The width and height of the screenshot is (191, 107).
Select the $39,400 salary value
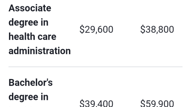point(96,103)
